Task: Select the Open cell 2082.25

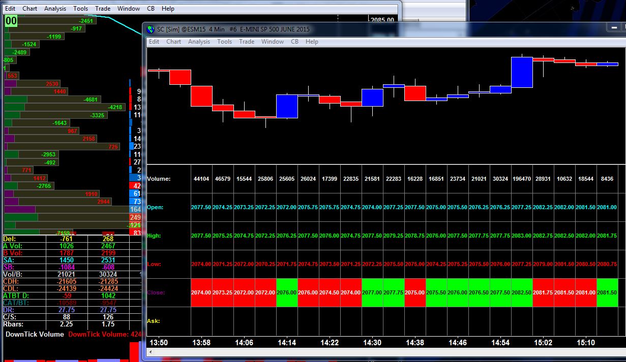Action: pos(543,207)
